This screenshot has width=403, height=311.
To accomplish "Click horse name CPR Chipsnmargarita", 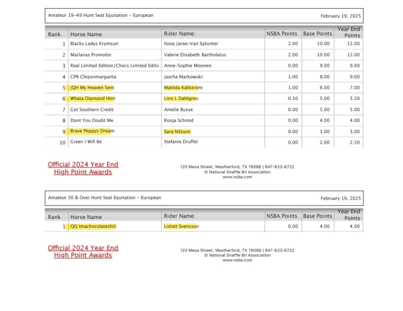I will 93,77.
